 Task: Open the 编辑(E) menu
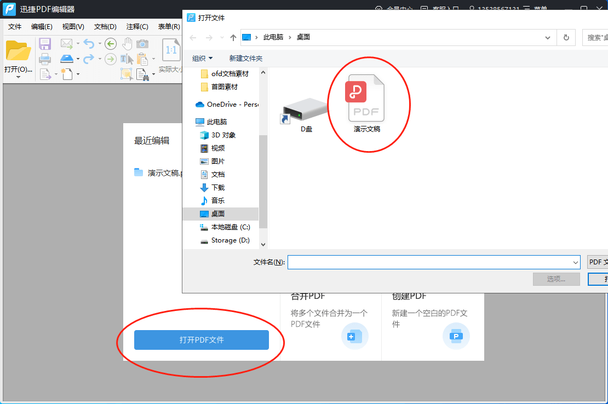42,27
